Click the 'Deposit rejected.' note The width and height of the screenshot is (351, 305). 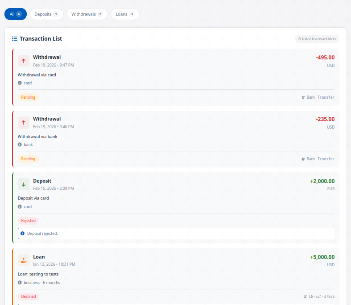(42, 234)
